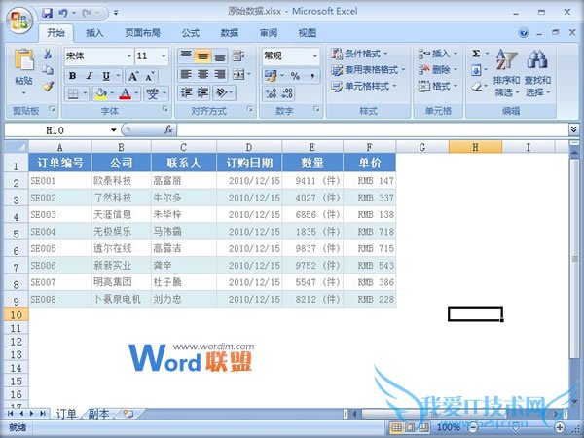The width and height of the screenshot is (584, 438).
Task: Open Find and Select binoculars (查找和选择)
Action: [537, 73]
